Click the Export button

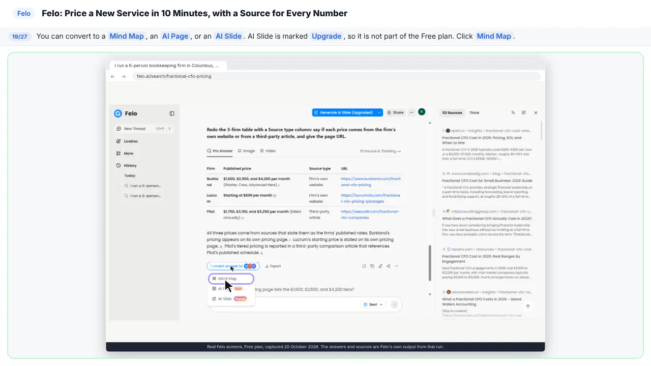click(x=273, y=266)
